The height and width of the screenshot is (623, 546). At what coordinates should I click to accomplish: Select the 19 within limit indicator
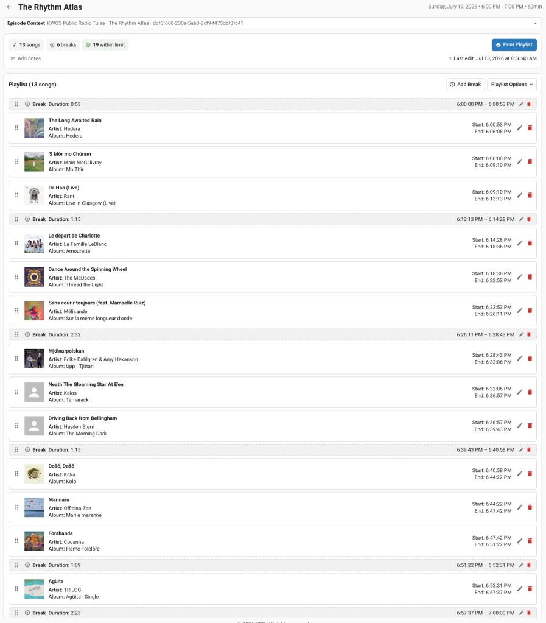[x=105, y=44]
